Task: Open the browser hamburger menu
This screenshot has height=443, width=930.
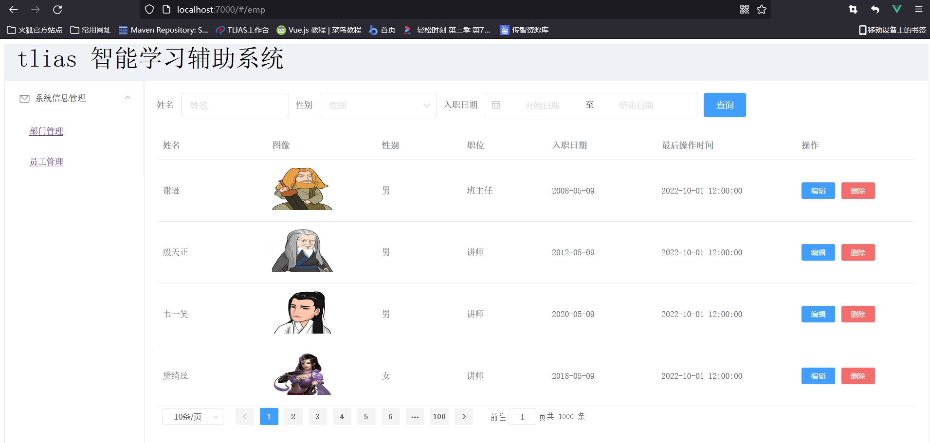Action: [x=918, y=9]
